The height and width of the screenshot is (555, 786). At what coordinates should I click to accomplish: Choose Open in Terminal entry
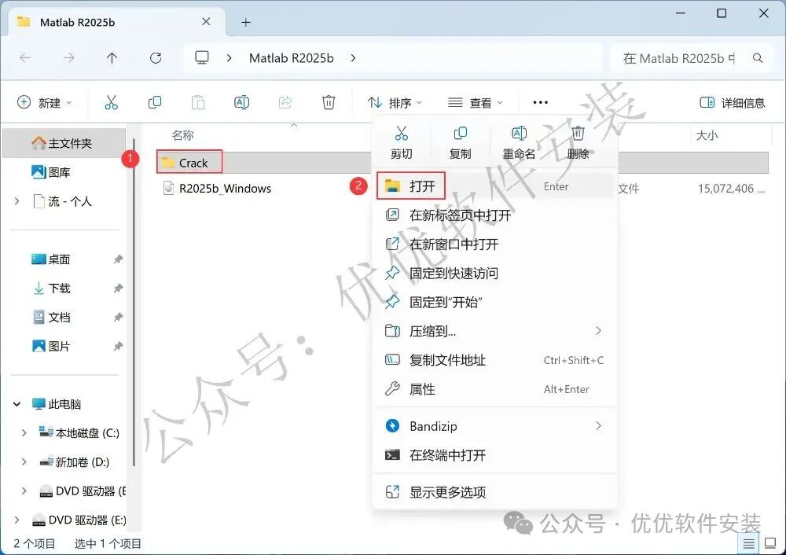tap(496, 455)
